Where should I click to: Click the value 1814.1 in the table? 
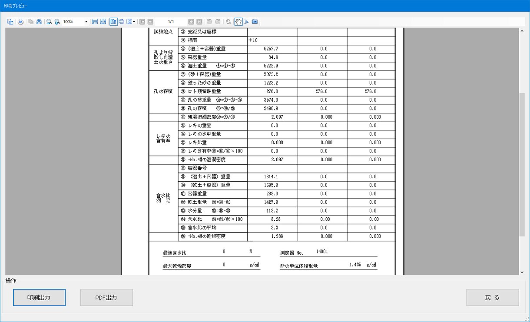(271, 176)
